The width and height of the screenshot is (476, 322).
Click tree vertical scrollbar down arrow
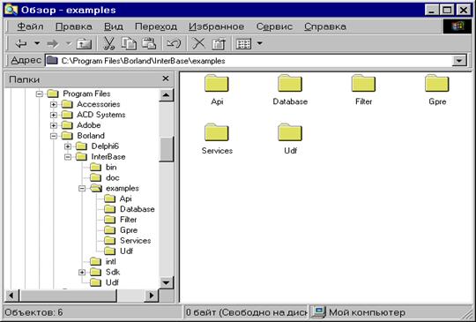(166, 283)
